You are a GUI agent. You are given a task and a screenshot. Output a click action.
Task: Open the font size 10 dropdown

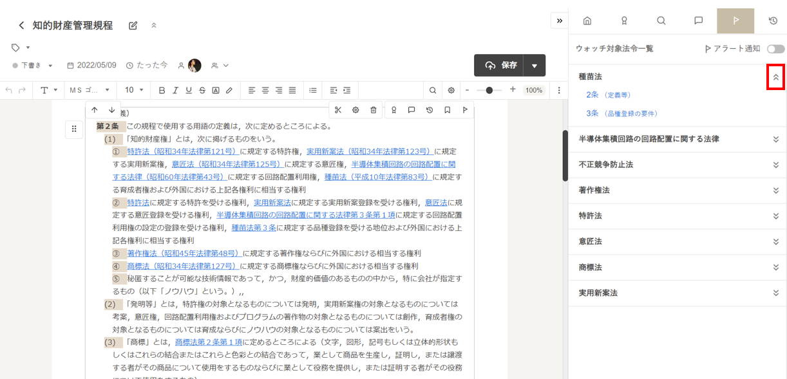click(x=135, y=90)
